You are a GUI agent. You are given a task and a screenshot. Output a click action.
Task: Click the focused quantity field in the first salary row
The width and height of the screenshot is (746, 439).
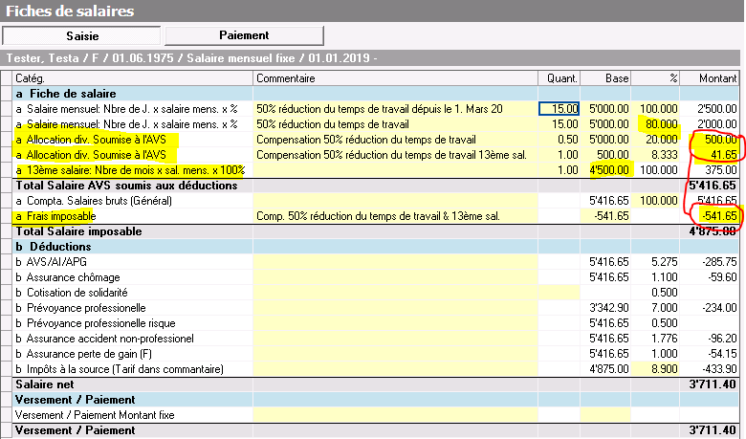click(x=559, y=109)
